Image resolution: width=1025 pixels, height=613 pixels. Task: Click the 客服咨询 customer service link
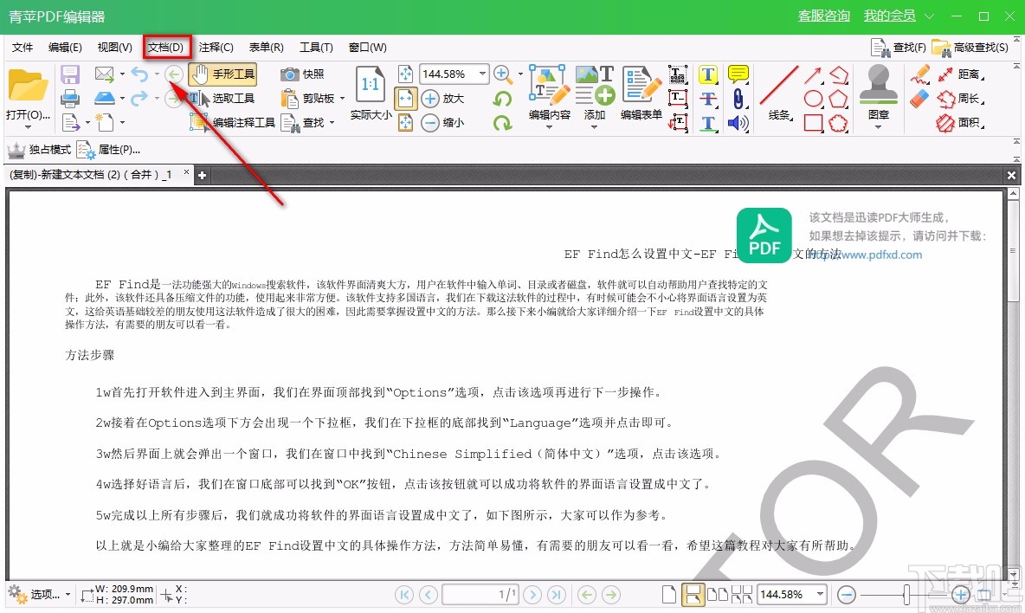[x=823, y=16]
